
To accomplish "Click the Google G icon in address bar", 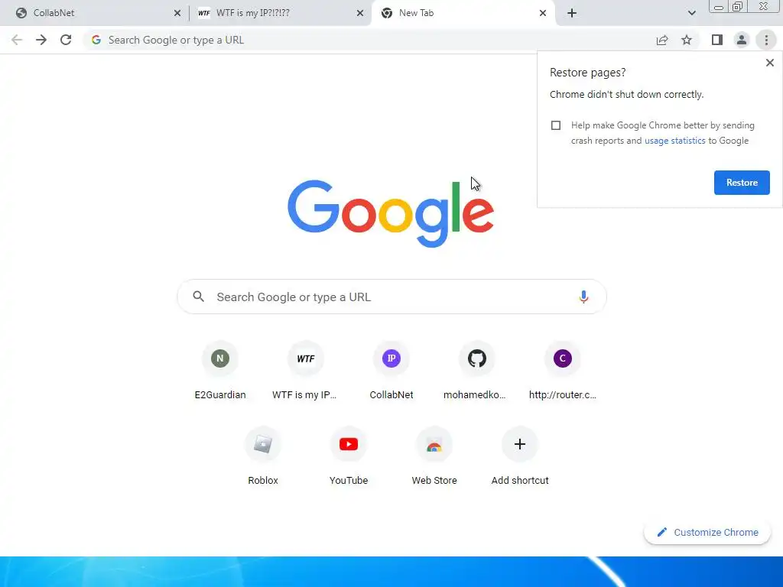I will [x=96, y=40].
